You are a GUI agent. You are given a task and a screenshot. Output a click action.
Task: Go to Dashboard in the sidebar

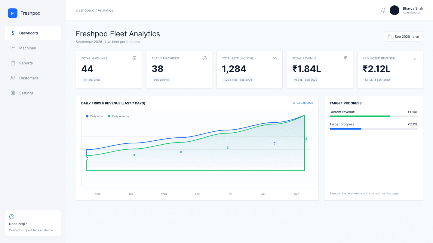click(x=33, y=33)
